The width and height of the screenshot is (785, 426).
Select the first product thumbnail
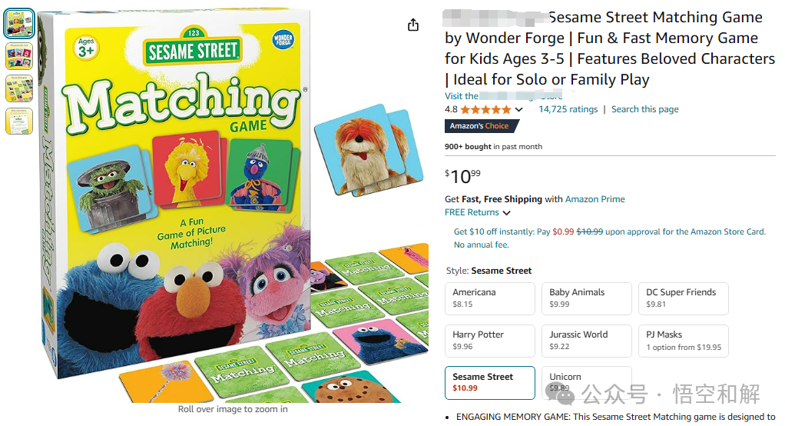pyautogui.click(x=19, y=23)
